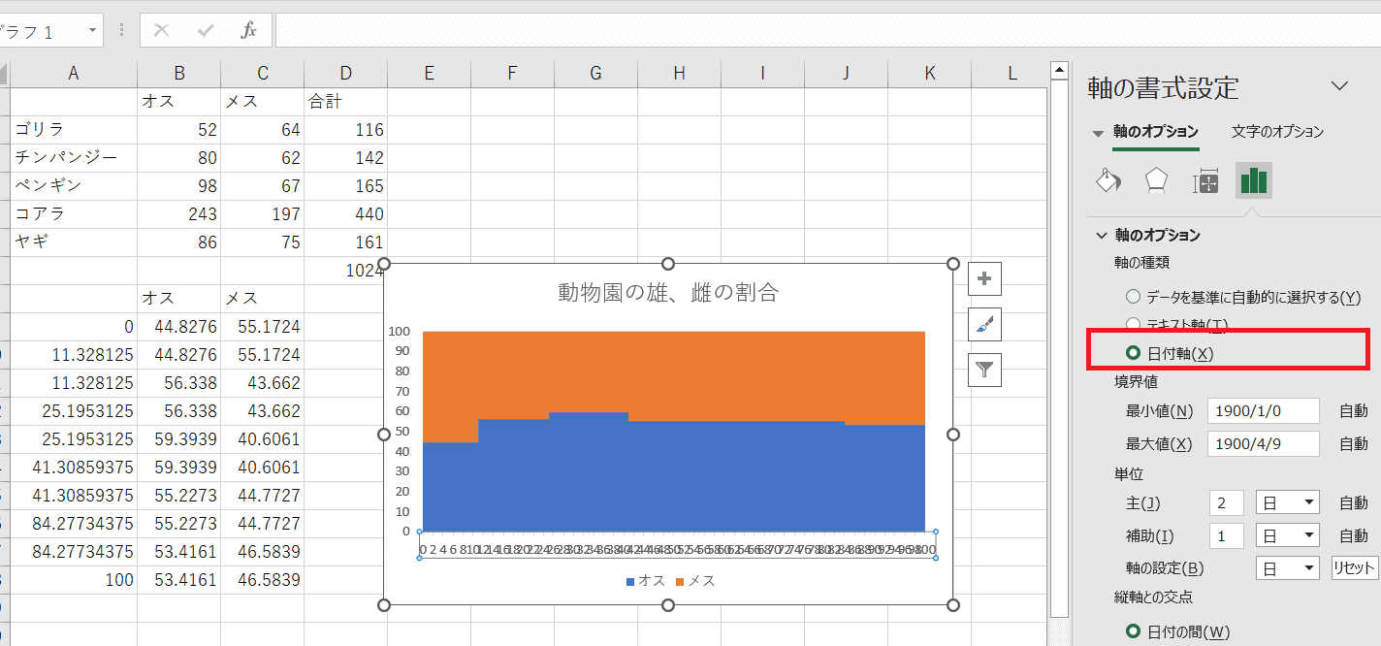Click cell containing 116
The height and width of the screenshot is (646, 1381).
(x=345, y=130)
